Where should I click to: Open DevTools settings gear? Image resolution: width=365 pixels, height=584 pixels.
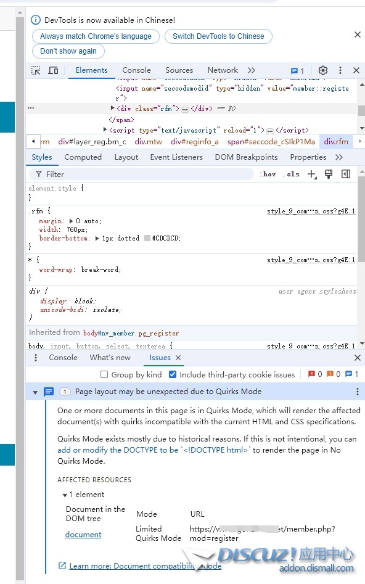(x=323, y=70)
